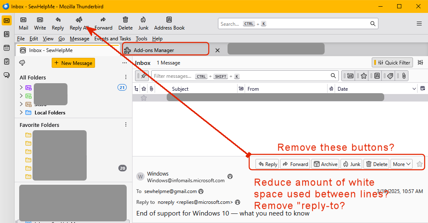
Task: Open the column picker icon
Action: pos(423,89)
